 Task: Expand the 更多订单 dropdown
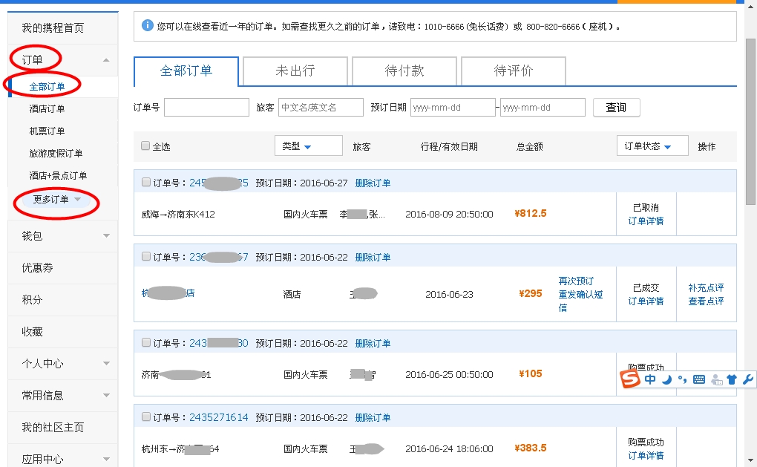click(56, 200)
